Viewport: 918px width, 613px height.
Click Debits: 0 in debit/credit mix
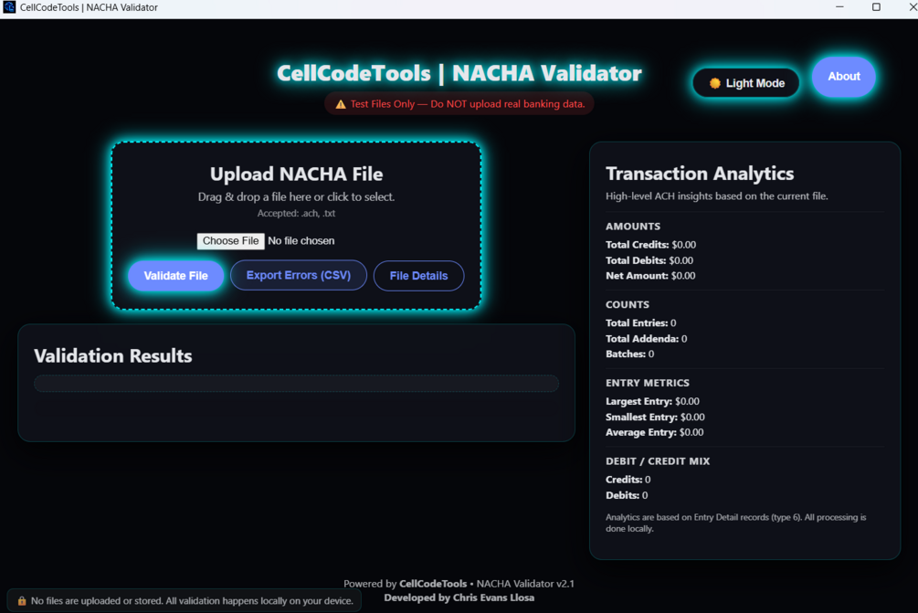tap(627, 495)
